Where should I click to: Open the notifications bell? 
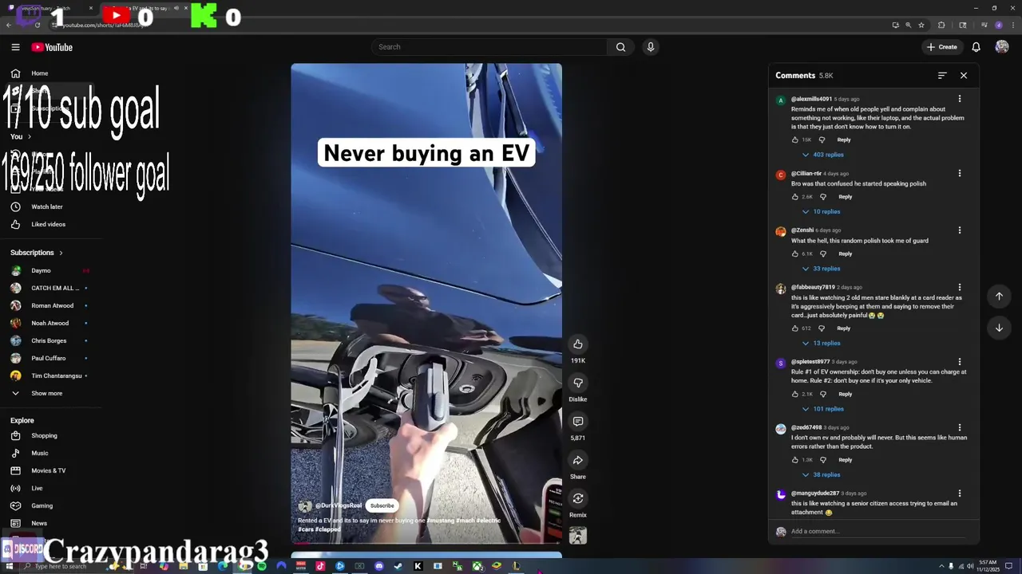pos(976,47)
